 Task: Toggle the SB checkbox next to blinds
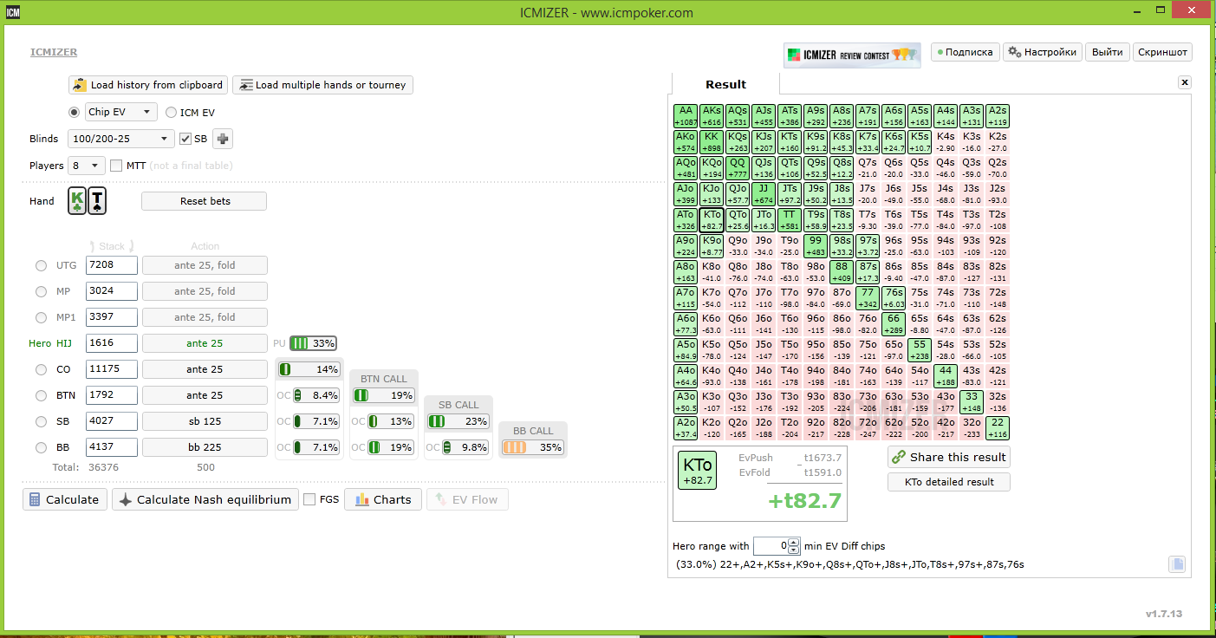pyautogui.click(x=185, y=139)
